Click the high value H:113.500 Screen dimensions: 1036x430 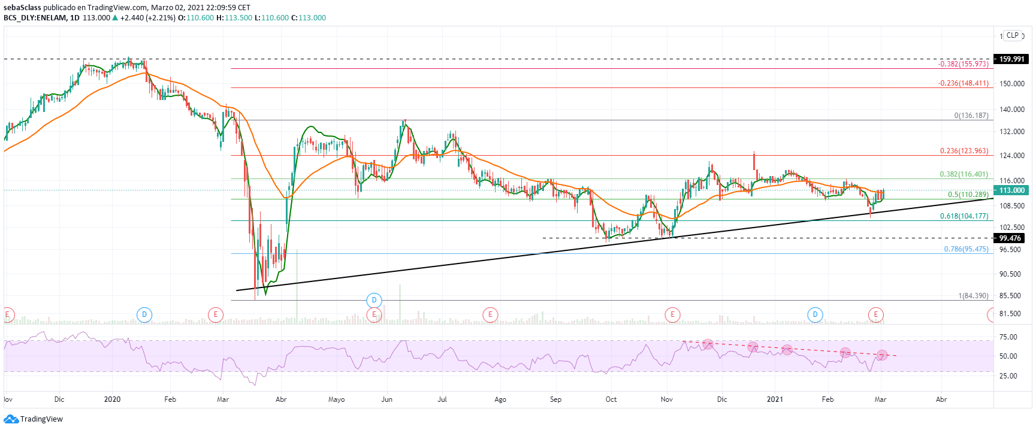click(234, 18)
